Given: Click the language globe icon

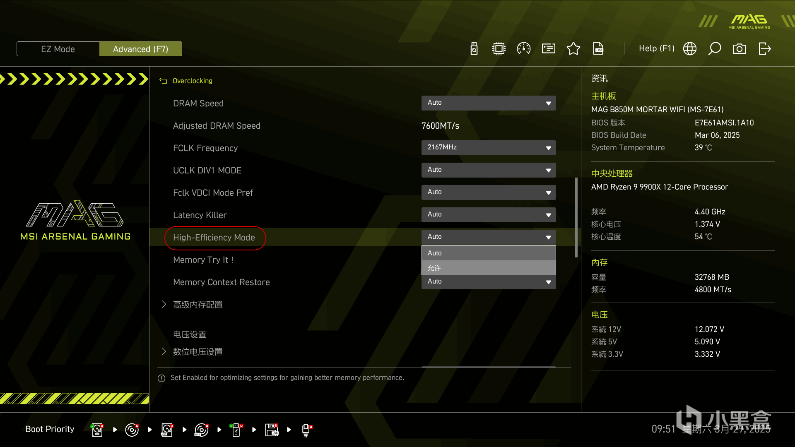Looking at the screenshot, I should (x=690, y=49).
